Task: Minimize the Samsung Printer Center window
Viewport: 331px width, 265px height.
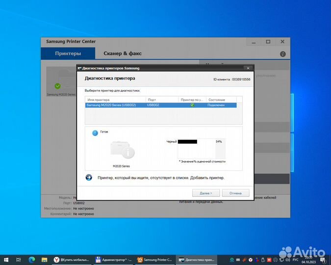Action: (254, 42)
